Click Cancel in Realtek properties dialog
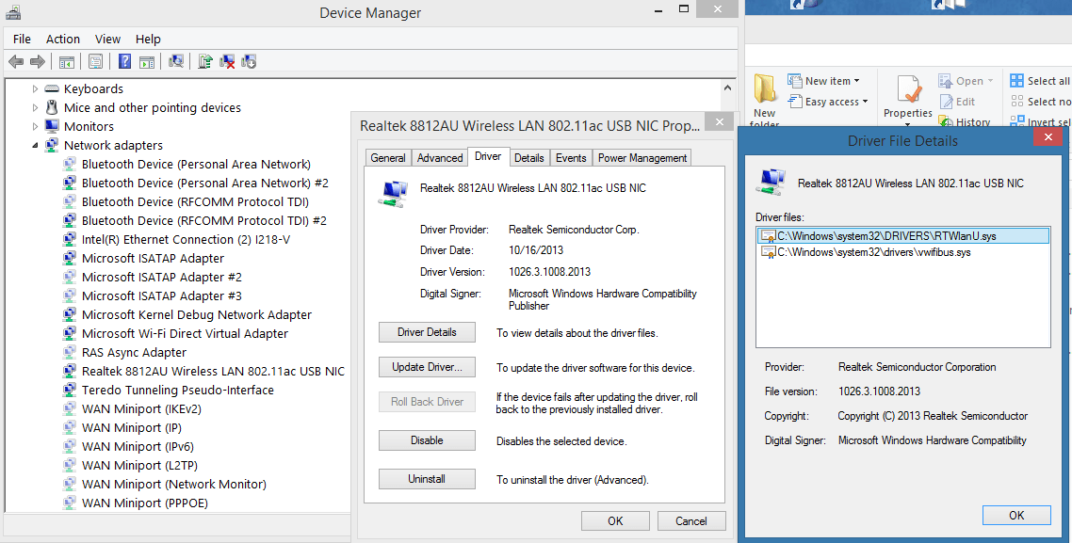This screenshot has height=543, width=1072. (x=691, y=521)
